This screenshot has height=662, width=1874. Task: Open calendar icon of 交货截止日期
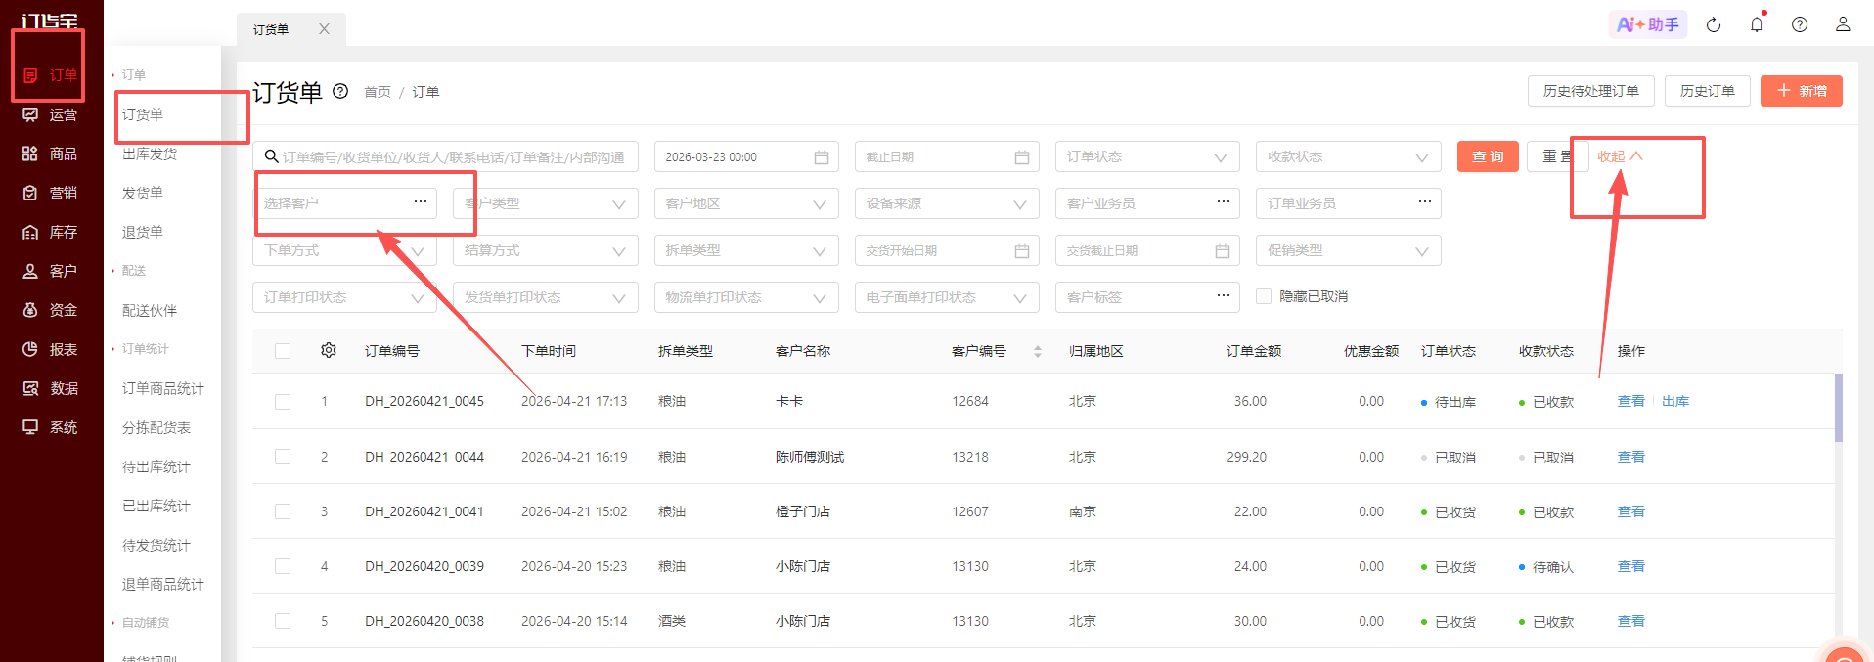pyautogui.click(x=1223, y=251)
